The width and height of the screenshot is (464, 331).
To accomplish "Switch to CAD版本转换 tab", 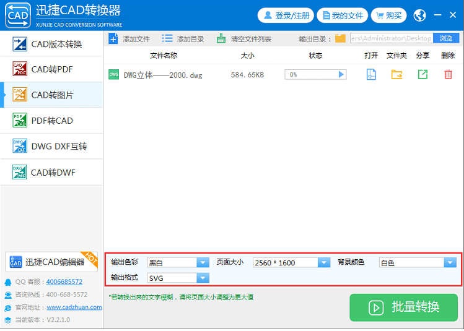I will (51, 44).
